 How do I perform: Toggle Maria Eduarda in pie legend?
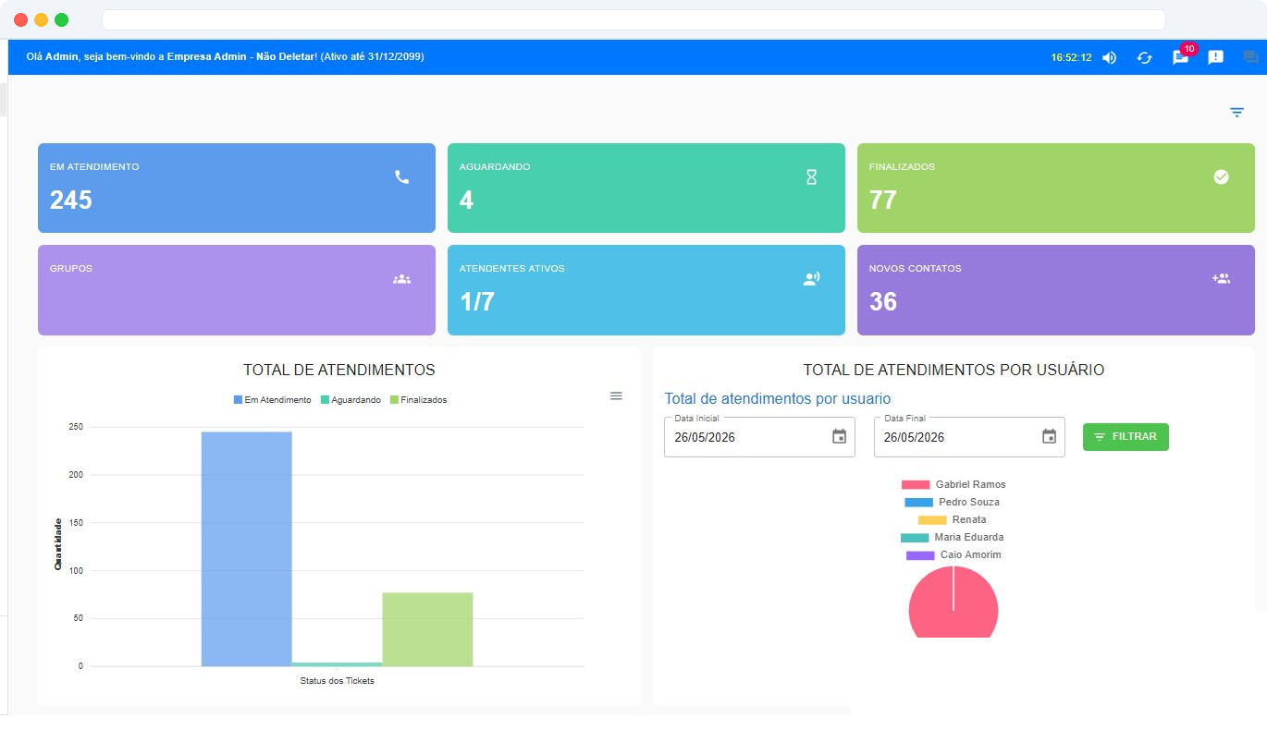(x=953, y=537)
